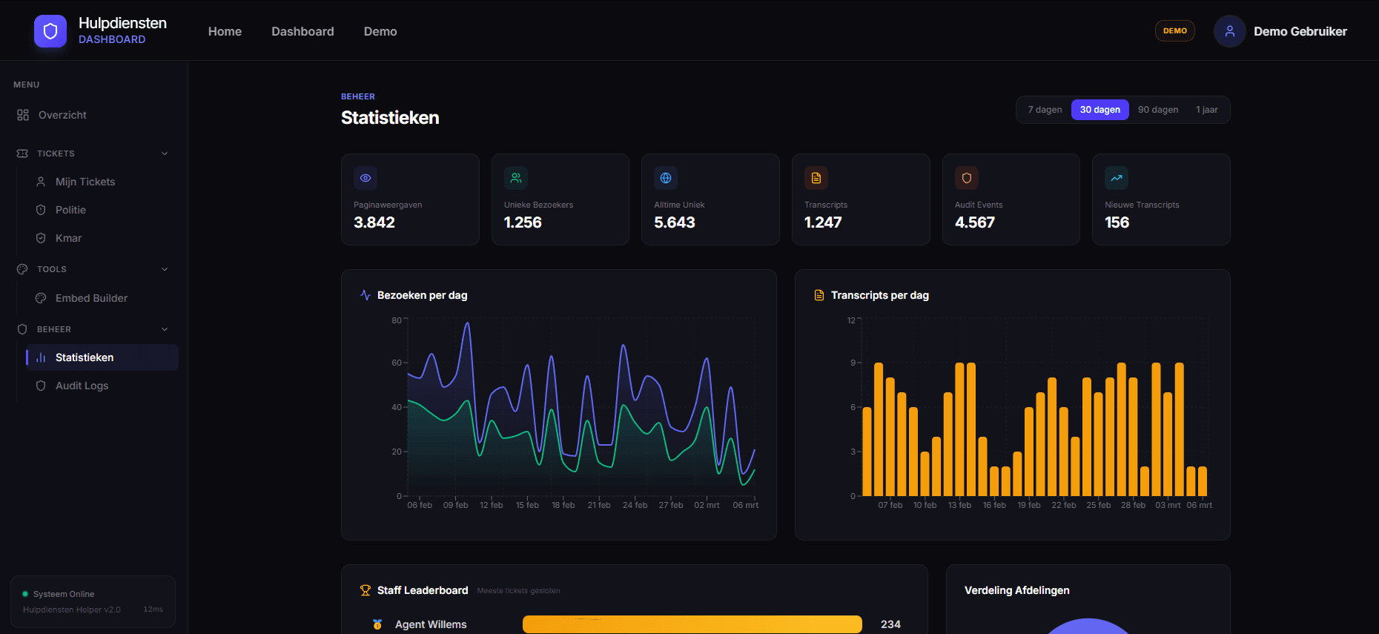Click the shield icon on Audit Events card
The height and width of the screenshot is (634, 1379).
click(967, 178)
